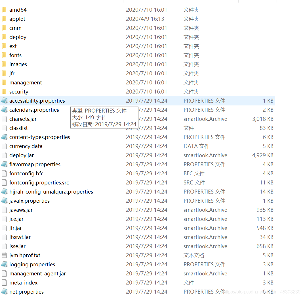Image resolution: width=303 pixels, height=297 pixels.
Task: Select file name jvm.hprof.txt
Action: (25, 256)
